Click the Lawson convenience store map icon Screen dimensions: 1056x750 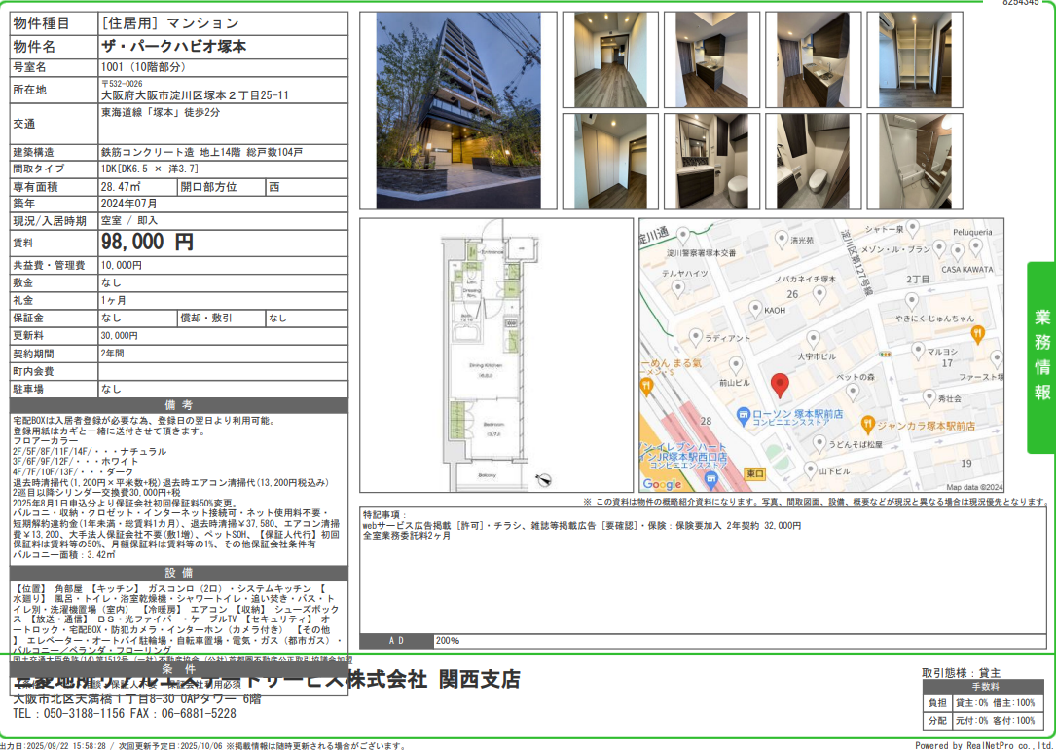743,414
